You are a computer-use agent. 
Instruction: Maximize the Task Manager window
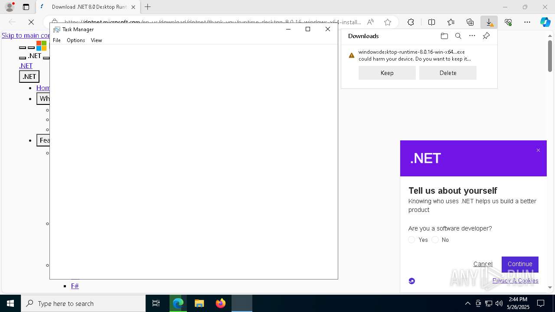click(308, 29)
